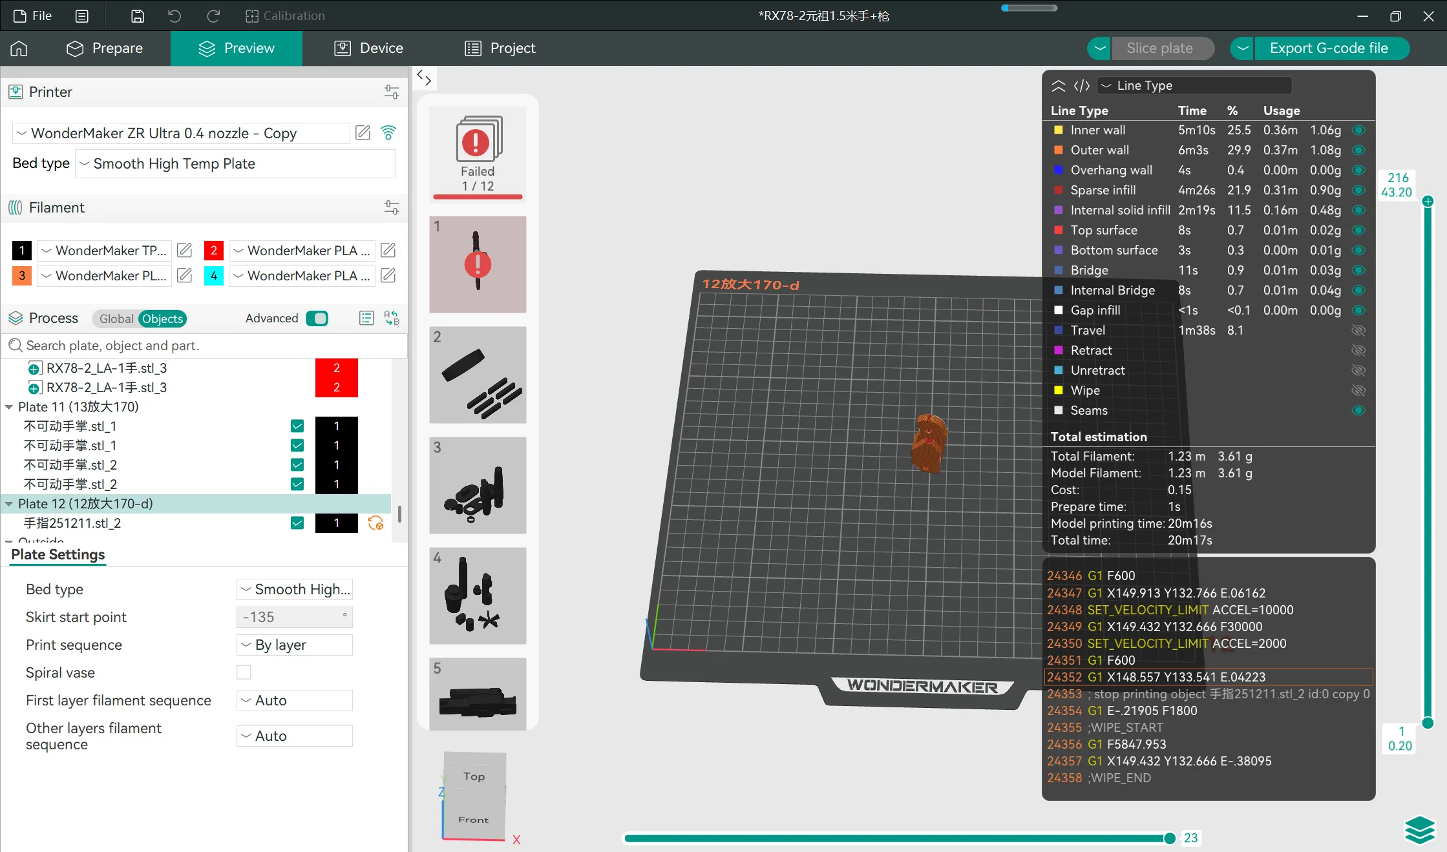Open the Export G-code options arrow
The image size is (1447, 852).
1242,48
